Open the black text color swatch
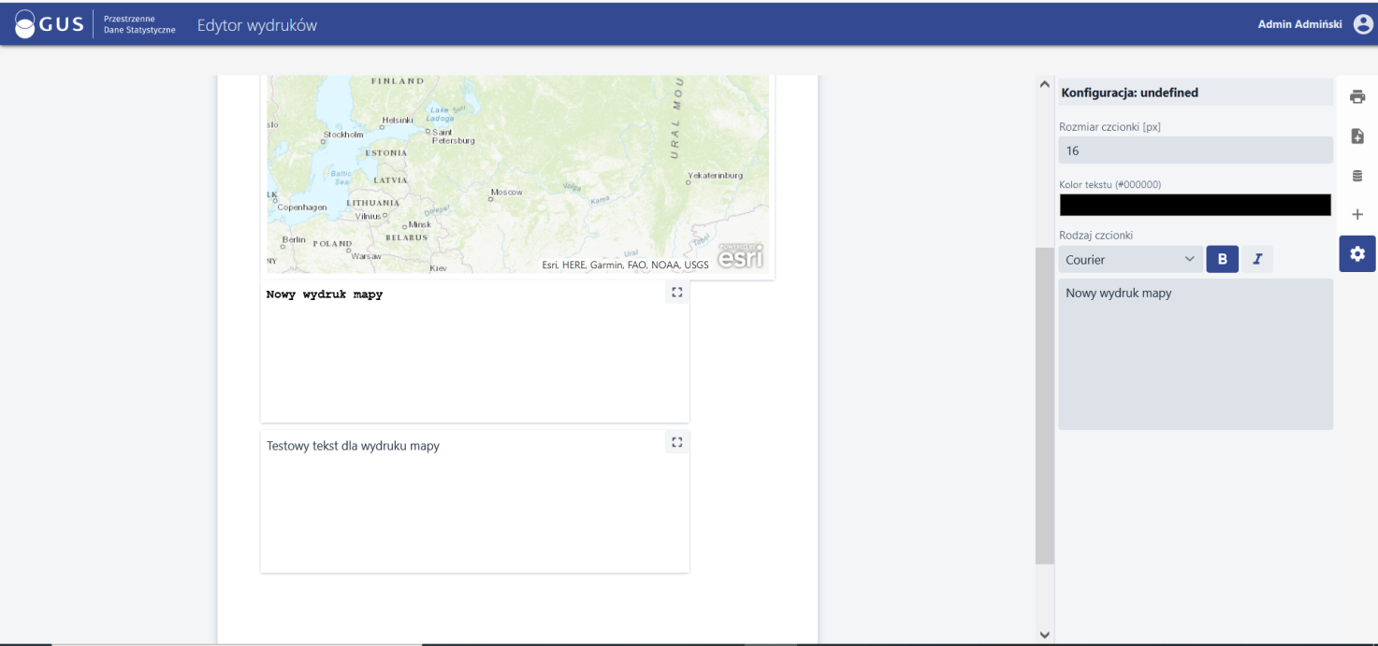Viewport: 1378px width, 646px height. pos(1195,205)
